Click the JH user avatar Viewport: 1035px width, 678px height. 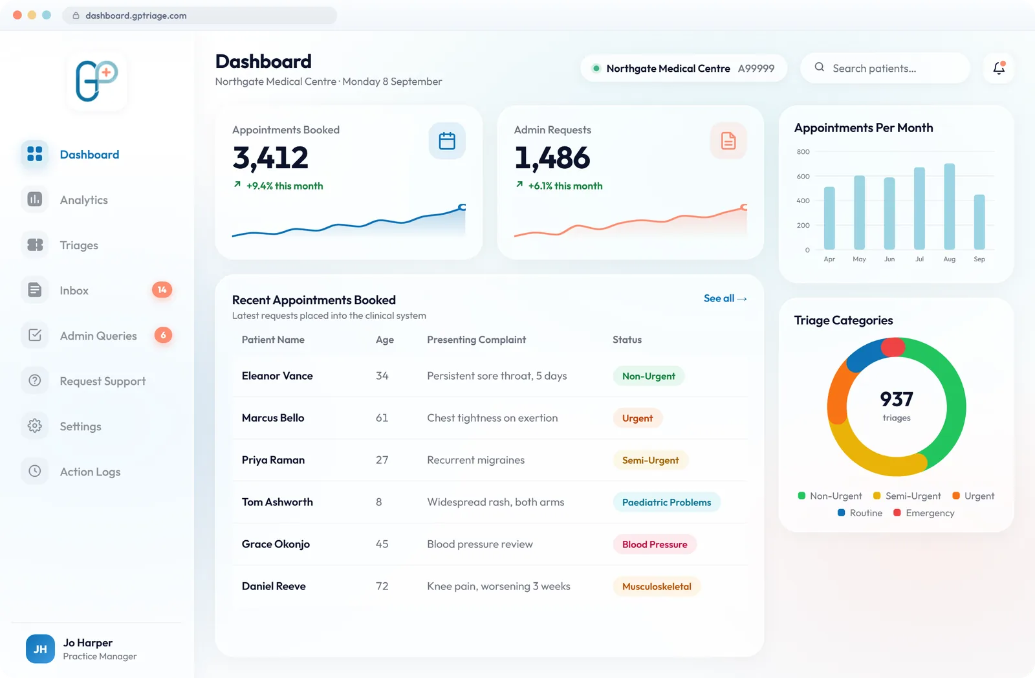coord(40,649)
